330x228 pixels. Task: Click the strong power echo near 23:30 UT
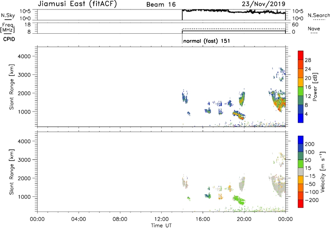[278, 101]
